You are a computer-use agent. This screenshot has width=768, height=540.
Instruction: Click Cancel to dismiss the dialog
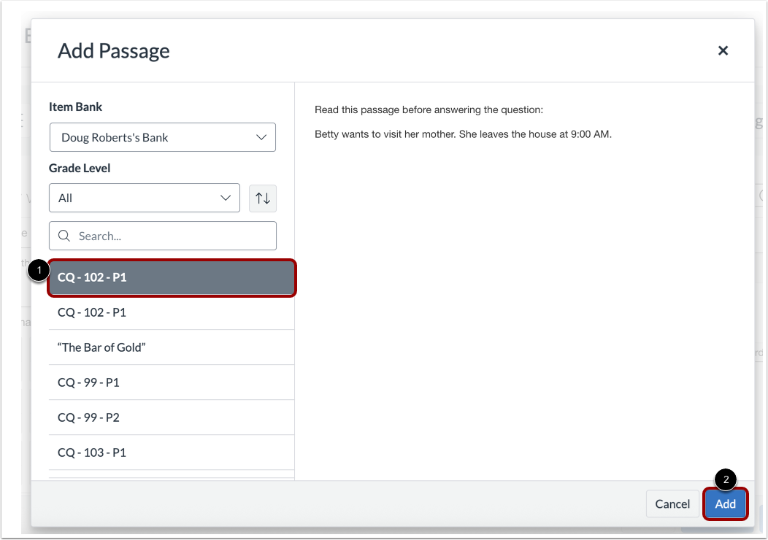[672, 504]
